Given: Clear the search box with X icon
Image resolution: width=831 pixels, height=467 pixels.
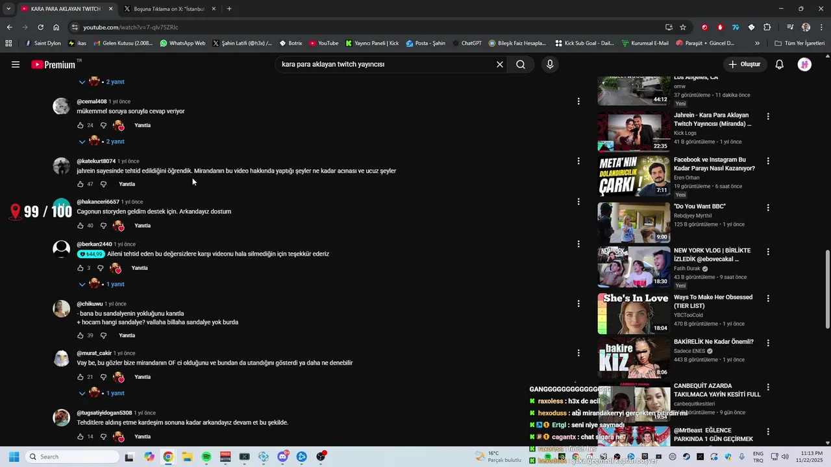Looking at the screenshot, I should point(500,64).
